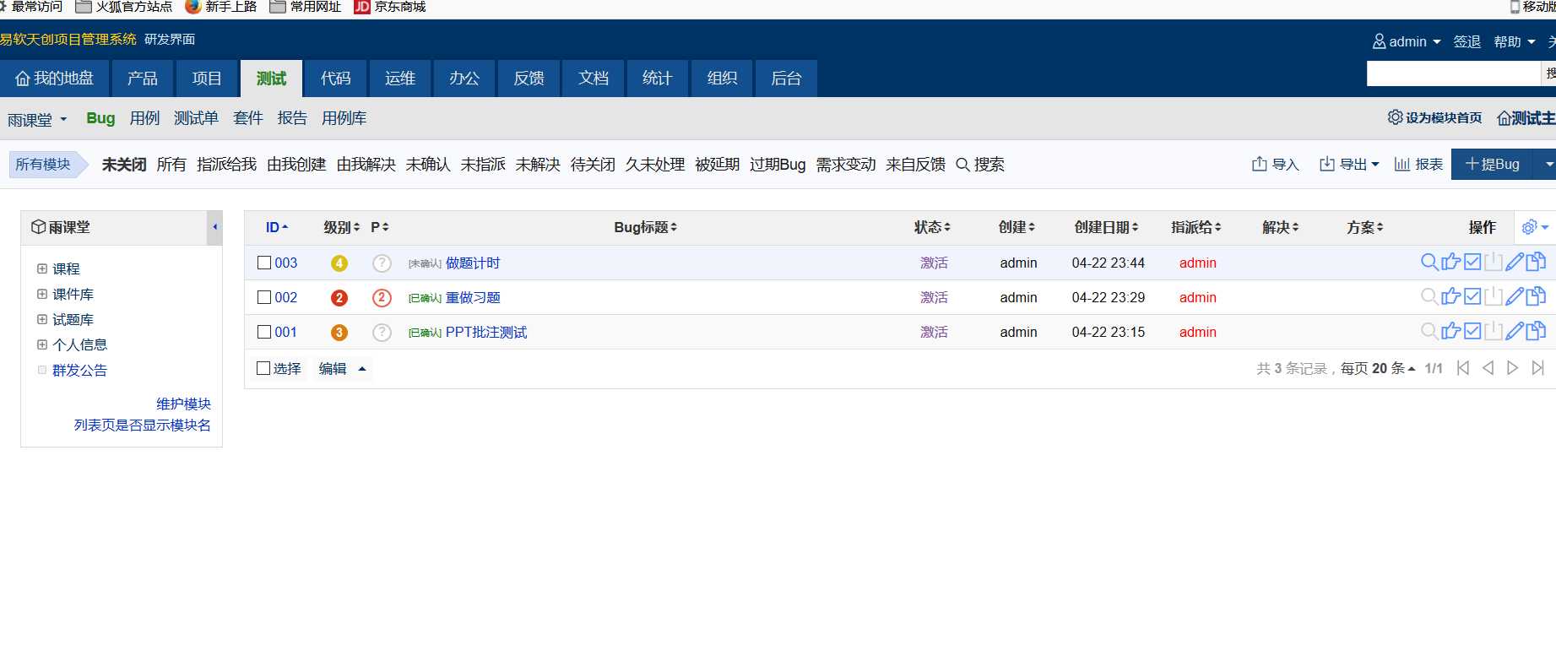
Task: Click the assign thumbs-up icon for bug 002
Action: point(1450,296)
